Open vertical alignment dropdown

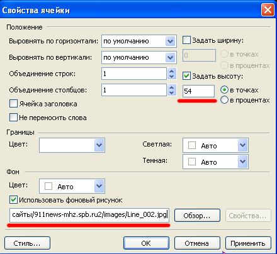point(170,57)
